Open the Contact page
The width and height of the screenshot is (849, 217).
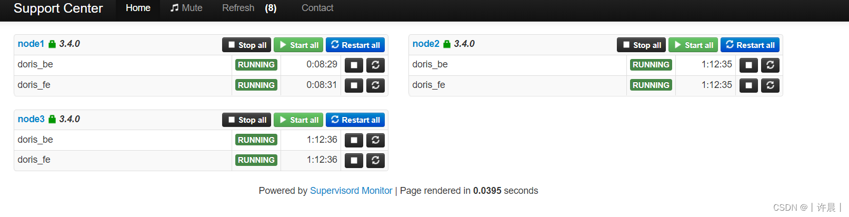click(x=317, y=8)
